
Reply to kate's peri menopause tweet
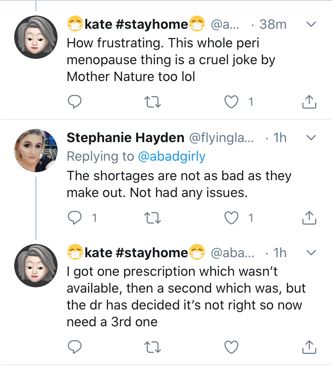click(74, 102)
